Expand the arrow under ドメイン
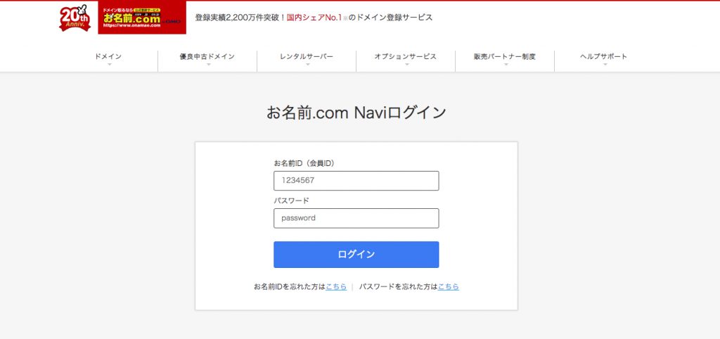720x339 pixels. point(109,65)
